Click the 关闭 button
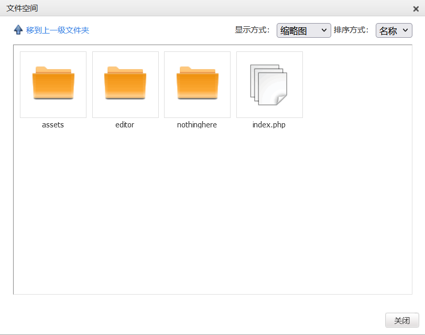Viewport: 425px width, 335px height. pyautogui.click(x=402, y=320)
